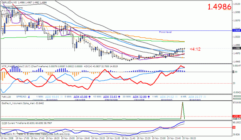Viewport: 241px width, 140px height.
Task: Click the 30 MIN: timeframe label
Action: [127, 97]
